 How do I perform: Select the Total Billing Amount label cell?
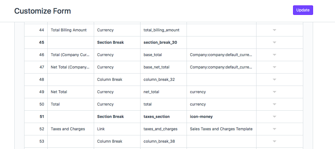[x=71, y=30]
